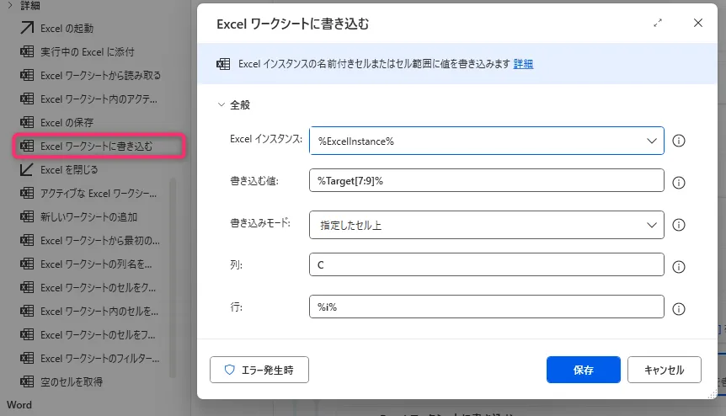The width and height of the screenshot is (726, 416).
Task: Click the 書き込む値 input field
Action: 487,181
